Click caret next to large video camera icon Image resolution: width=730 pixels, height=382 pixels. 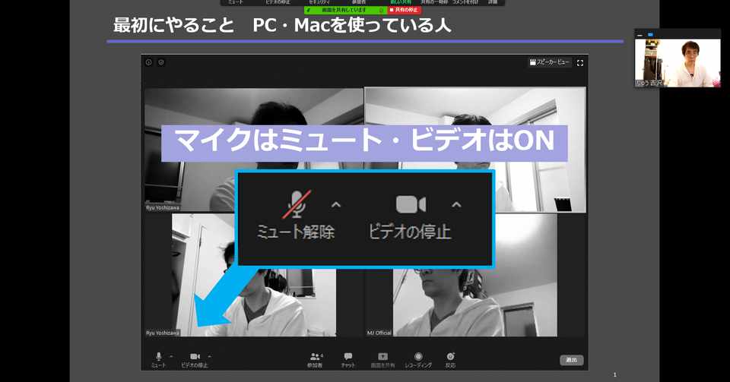pyautogui.click(x=456, y=204)
